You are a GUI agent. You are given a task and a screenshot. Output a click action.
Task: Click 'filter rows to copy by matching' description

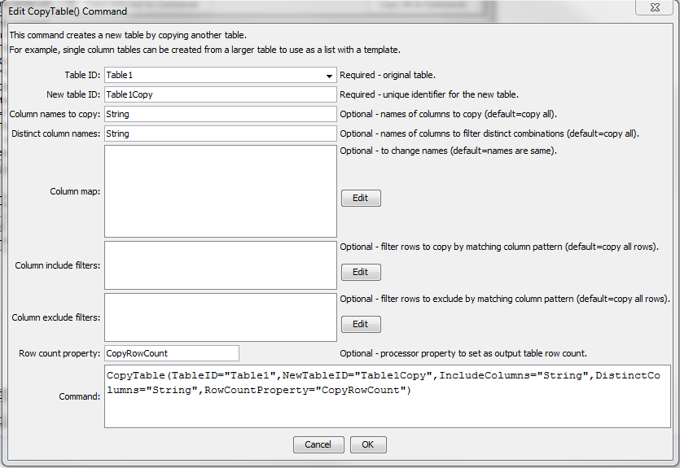[x=498, y=247]
